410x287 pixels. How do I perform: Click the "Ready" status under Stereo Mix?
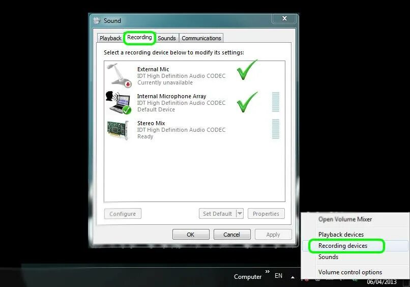(145, 136)
